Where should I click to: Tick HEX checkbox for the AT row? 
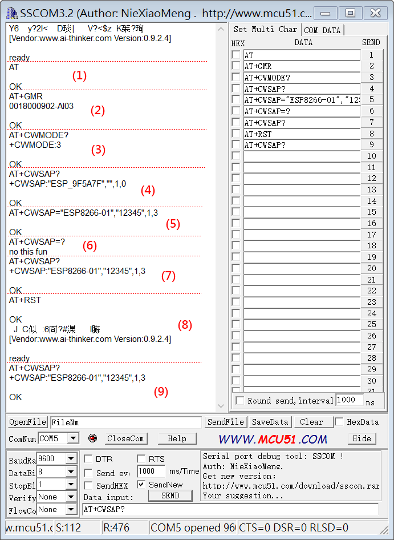point(235,55)
